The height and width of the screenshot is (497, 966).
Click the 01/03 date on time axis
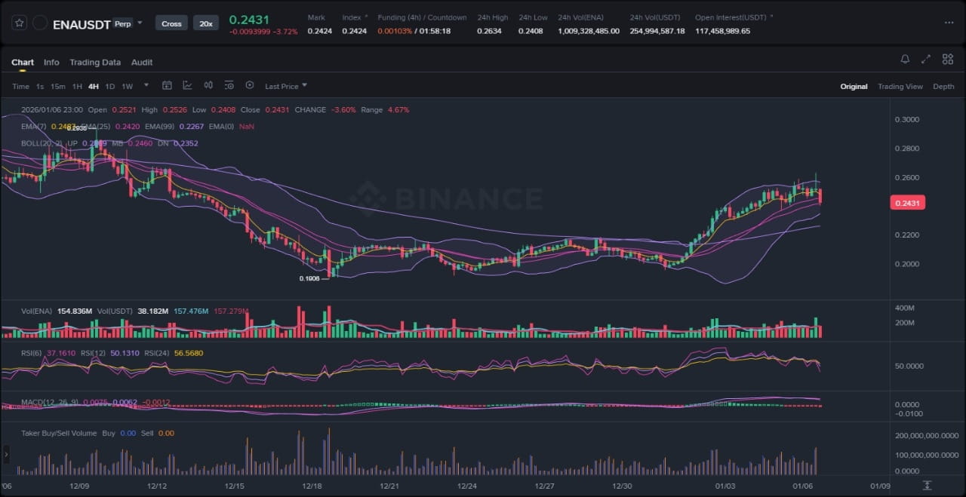coord(726,486)
